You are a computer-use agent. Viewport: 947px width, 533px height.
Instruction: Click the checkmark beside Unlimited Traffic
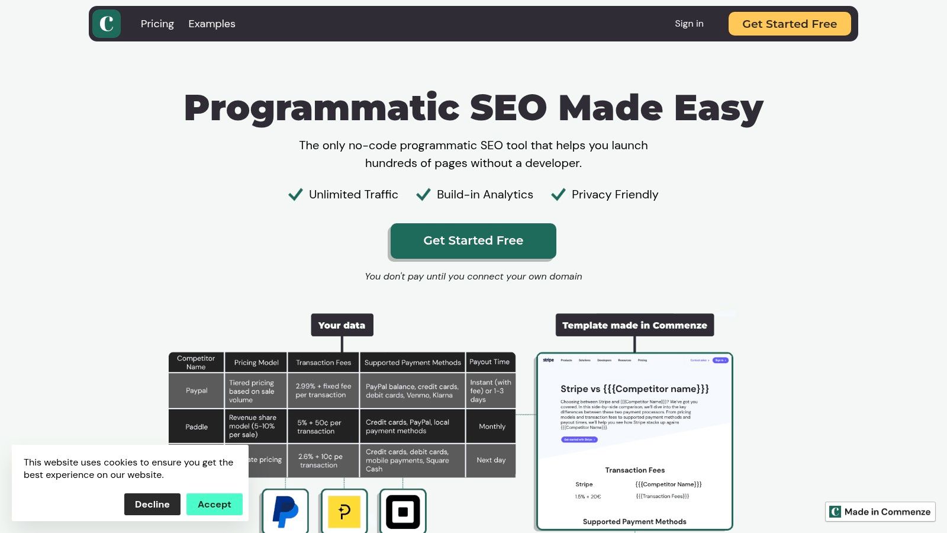click(295, 195)
